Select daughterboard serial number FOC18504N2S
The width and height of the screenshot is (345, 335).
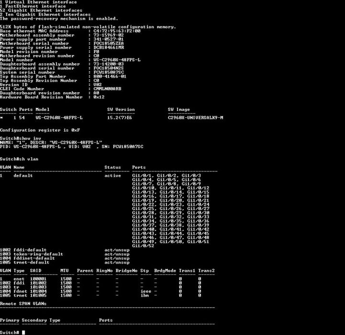109,68
